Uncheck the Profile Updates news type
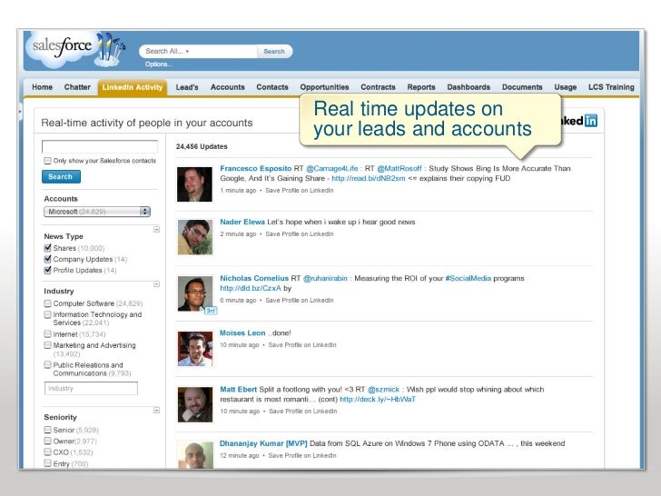661x496 pixels. pyautogui.click(x=47, y=270)
